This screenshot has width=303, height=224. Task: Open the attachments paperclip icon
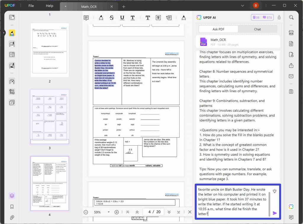pyautogui.click(x=12, y=217)
